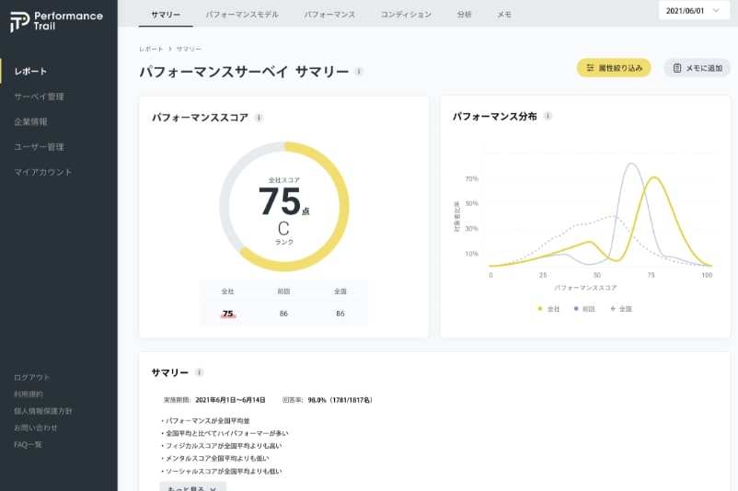Open サーベイ管理 in the sidebar
738x491 pixels.
tap(39, 97)
